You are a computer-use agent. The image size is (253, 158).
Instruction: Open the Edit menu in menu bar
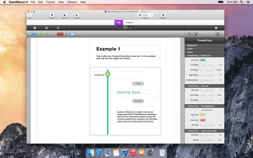[41, 2]
